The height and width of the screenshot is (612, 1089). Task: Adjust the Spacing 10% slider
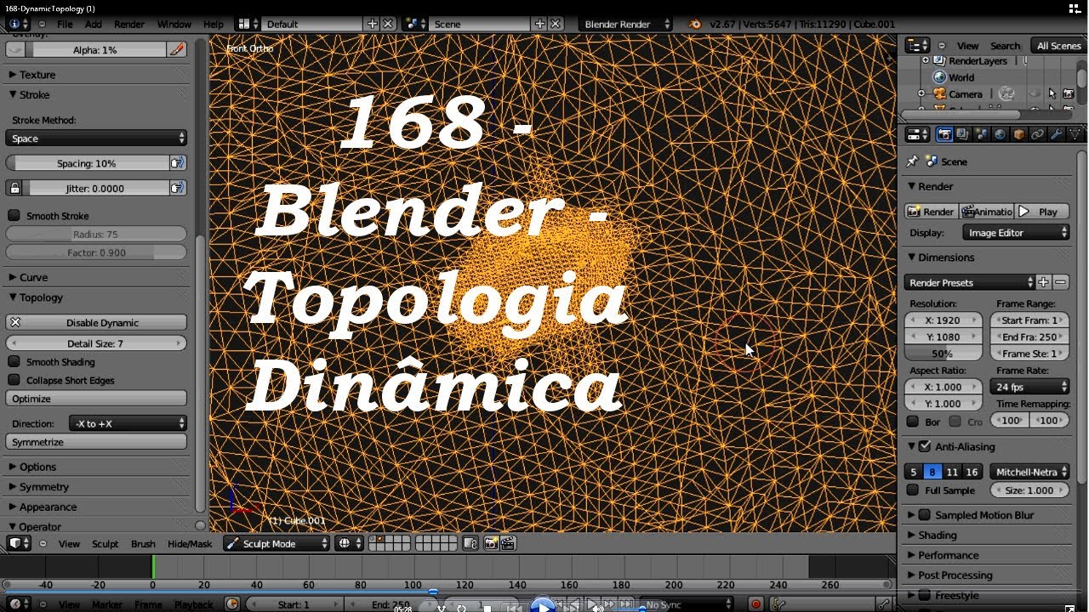pos(87,163)
